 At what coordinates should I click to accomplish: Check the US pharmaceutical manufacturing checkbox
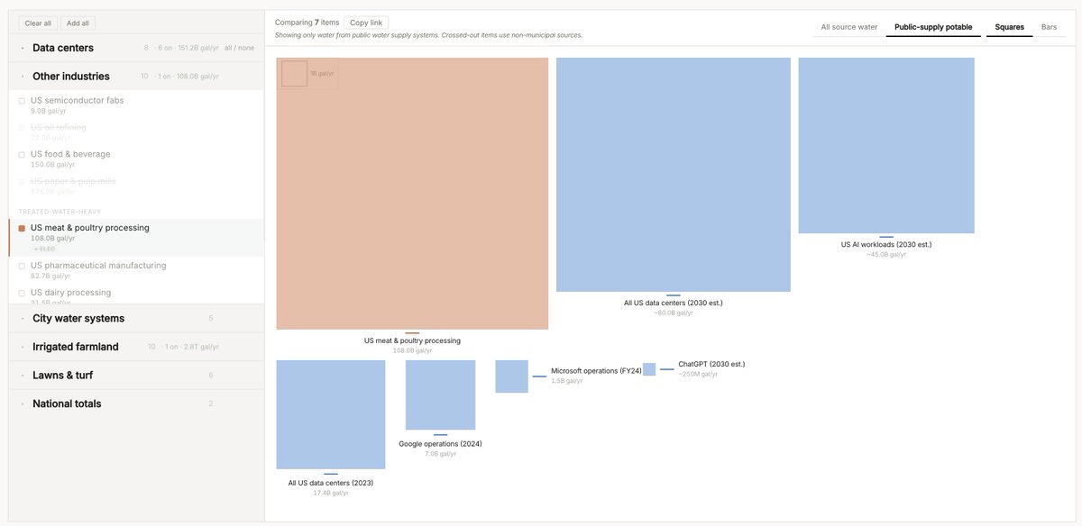point(22,267)
